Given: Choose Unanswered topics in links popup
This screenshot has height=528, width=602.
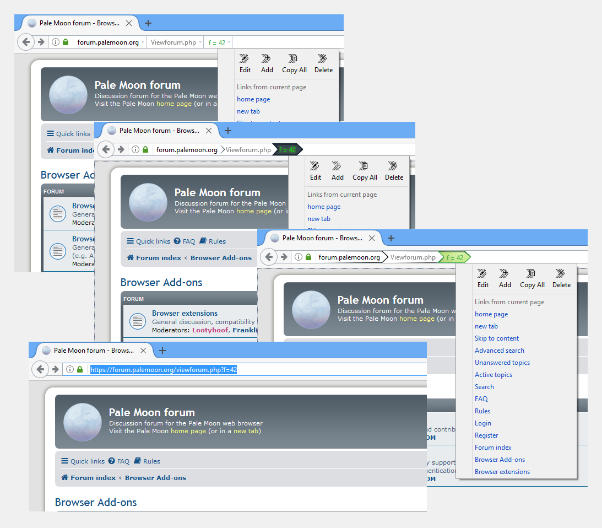Looking at the screenshot, I should tap(502, 362).
